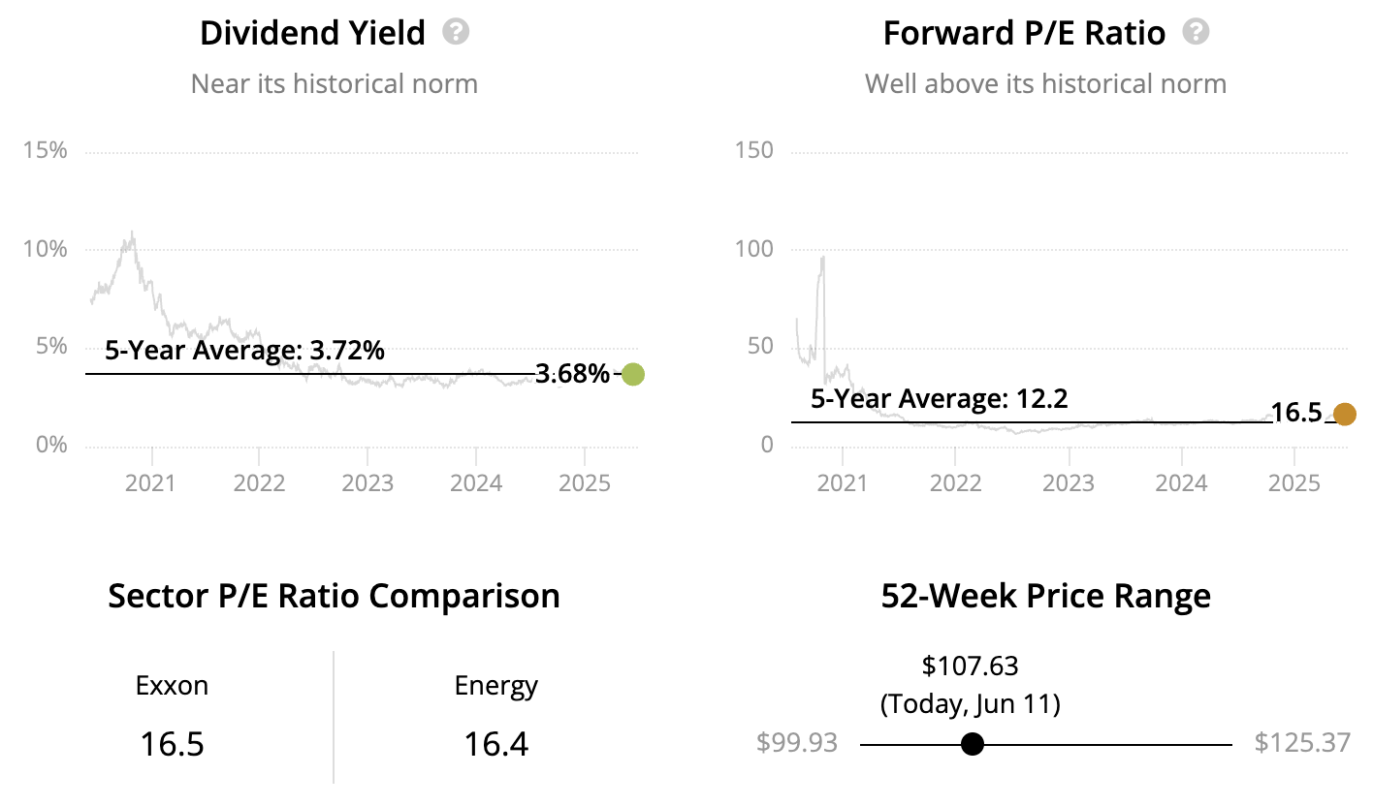Screen dimensions: 1373x806
Task: Click the 52-Week Price Range title
Action: (x=1045, y=595)
